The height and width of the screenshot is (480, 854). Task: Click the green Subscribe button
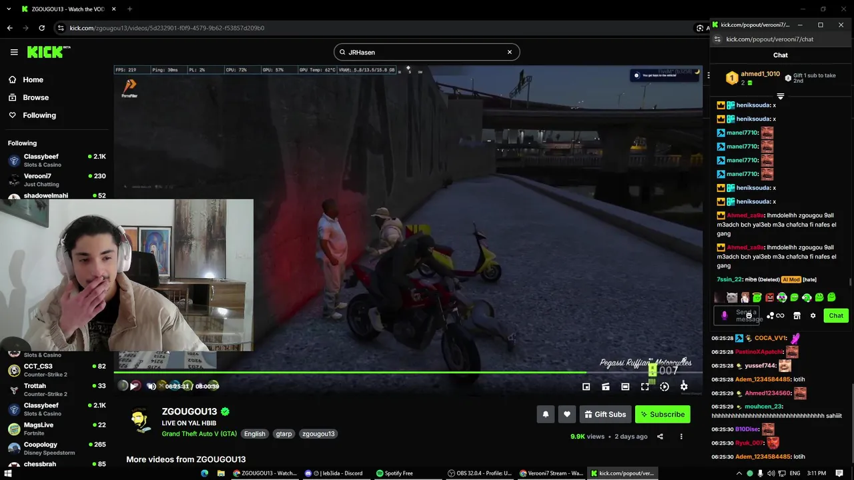(663, 414)
